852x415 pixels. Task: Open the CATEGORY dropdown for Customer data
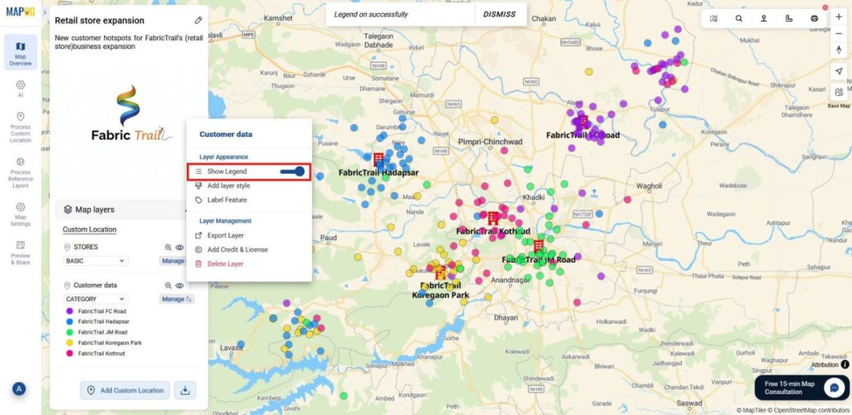click(96, 299)
